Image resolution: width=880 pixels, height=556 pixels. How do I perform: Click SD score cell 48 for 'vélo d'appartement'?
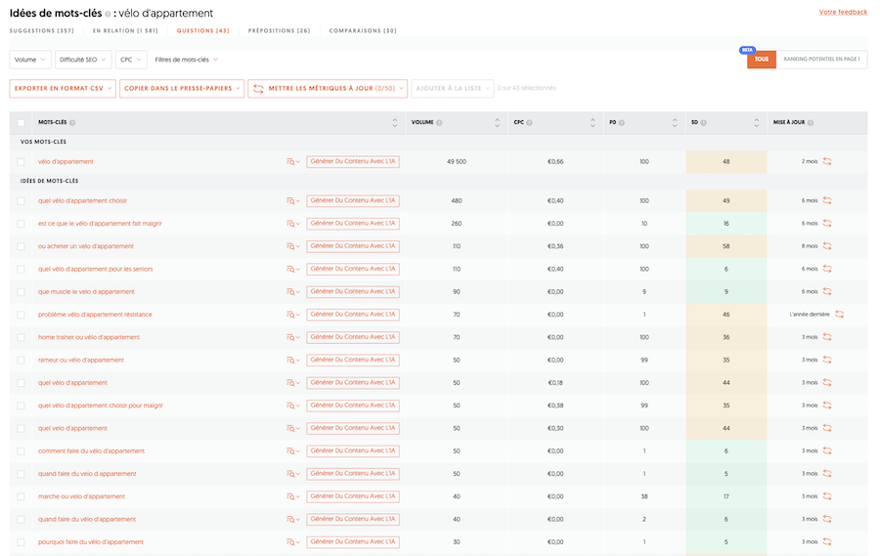click(x=726, y=161)
